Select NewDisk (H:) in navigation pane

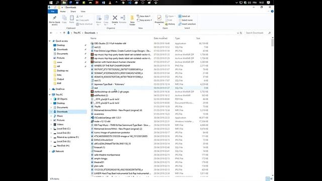[x=63, y=146]
